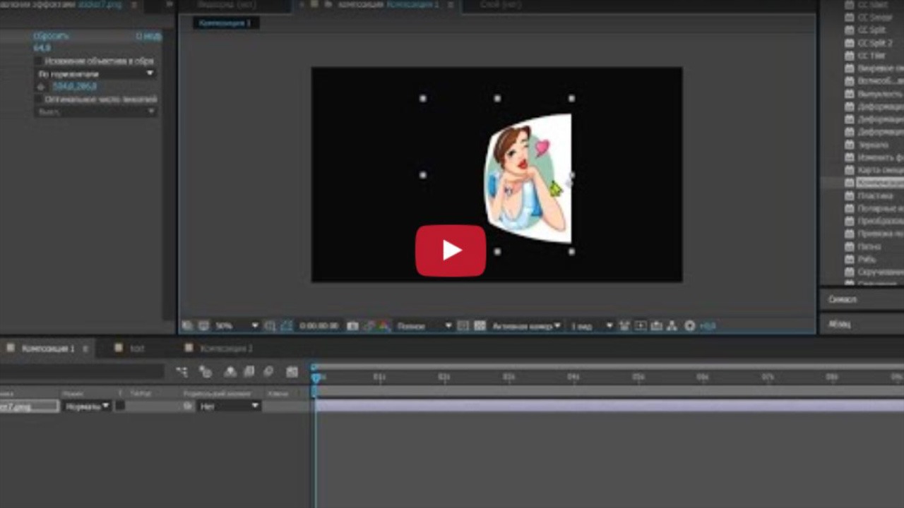Open the show channel color icon
904x508 pixels.
pos(383,326)
